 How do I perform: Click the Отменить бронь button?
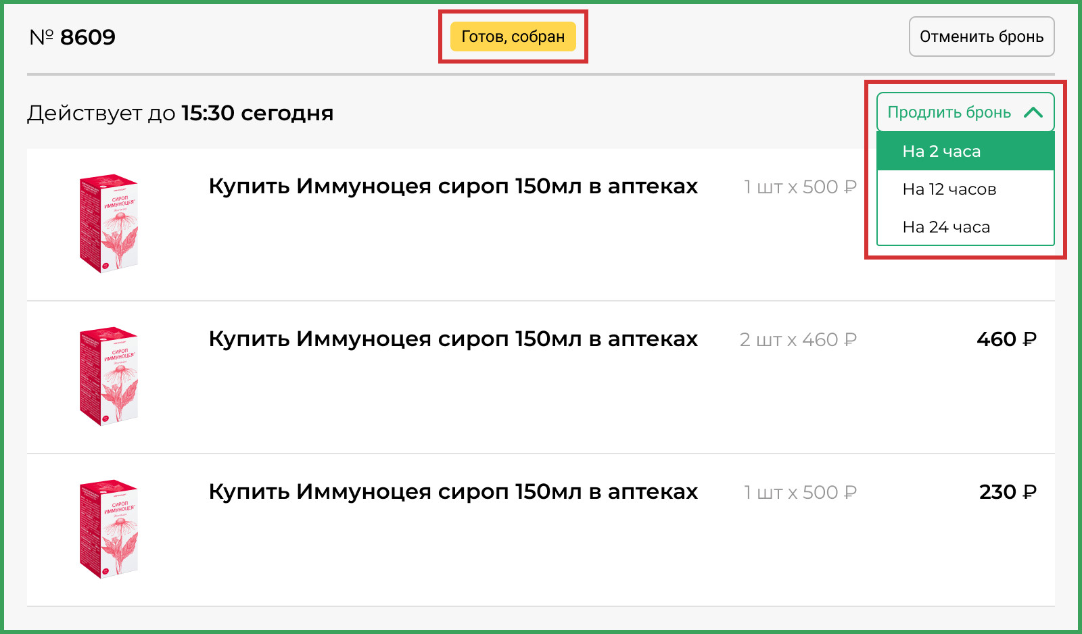pos(981,36)
